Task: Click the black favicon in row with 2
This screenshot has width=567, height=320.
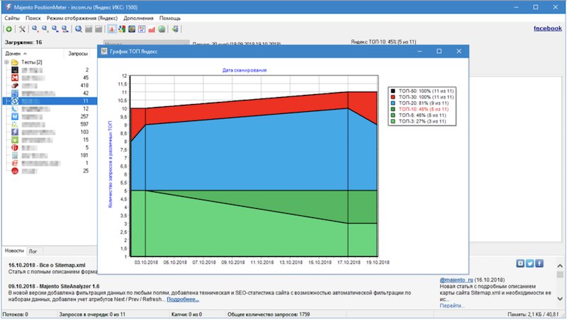Action: [15, 69]
